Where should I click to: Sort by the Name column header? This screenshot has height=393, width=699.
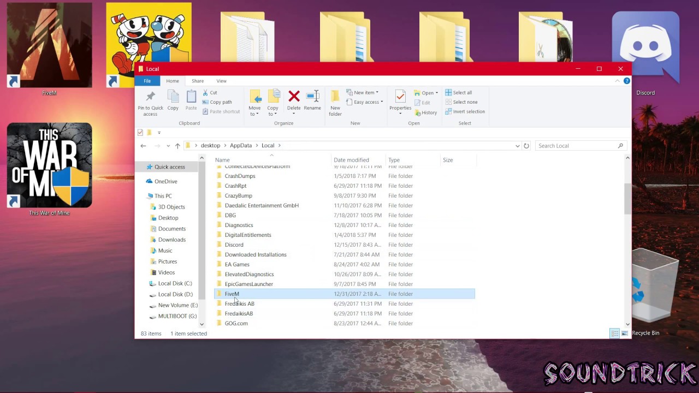coord(272,160)
